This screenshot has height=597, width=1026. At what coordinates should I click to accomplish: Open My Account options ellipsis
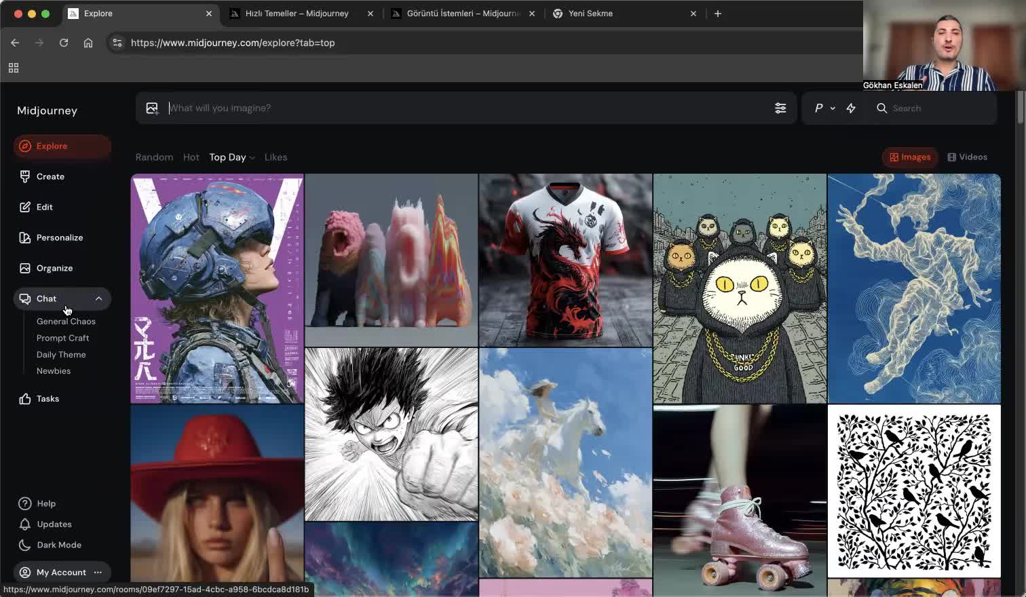point(98,573)
